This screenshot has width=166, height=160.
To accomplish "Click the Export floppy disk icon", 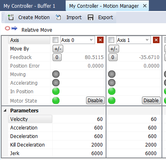I will coord(91,18).
